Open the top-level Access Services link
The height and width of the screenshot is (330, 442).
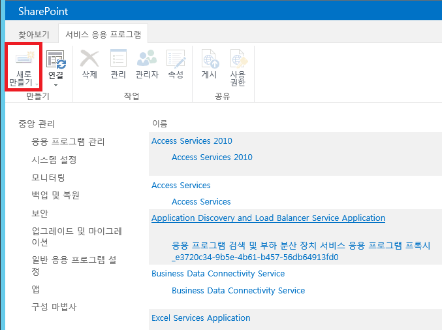181,186
